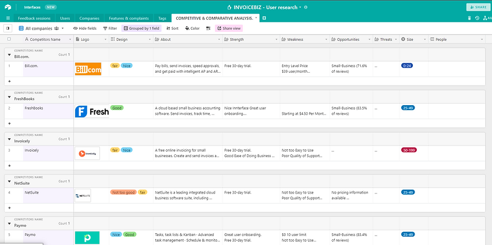Add a new table with plus icon
The width and height of the screenshot is (492, 245).
click(x=264, y=18)
